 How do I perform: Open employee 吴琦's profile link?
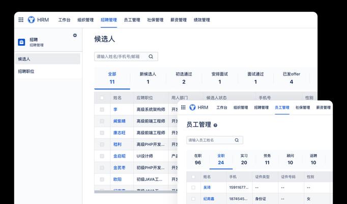pos(207,188)
